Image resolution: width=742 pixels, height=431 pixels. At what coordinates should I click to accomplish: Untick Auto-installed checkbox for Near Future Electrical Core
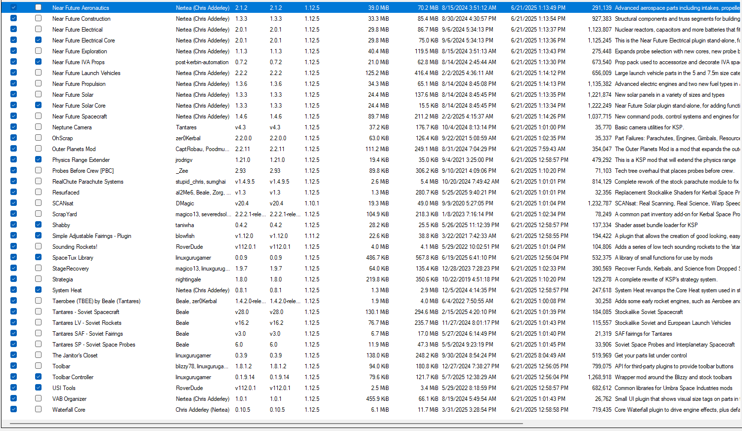[x=38, y=40]
